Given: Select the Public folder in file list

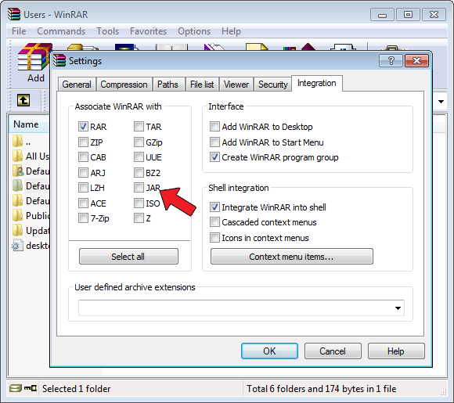Looking at the screenshot, I should coord(31,215).
